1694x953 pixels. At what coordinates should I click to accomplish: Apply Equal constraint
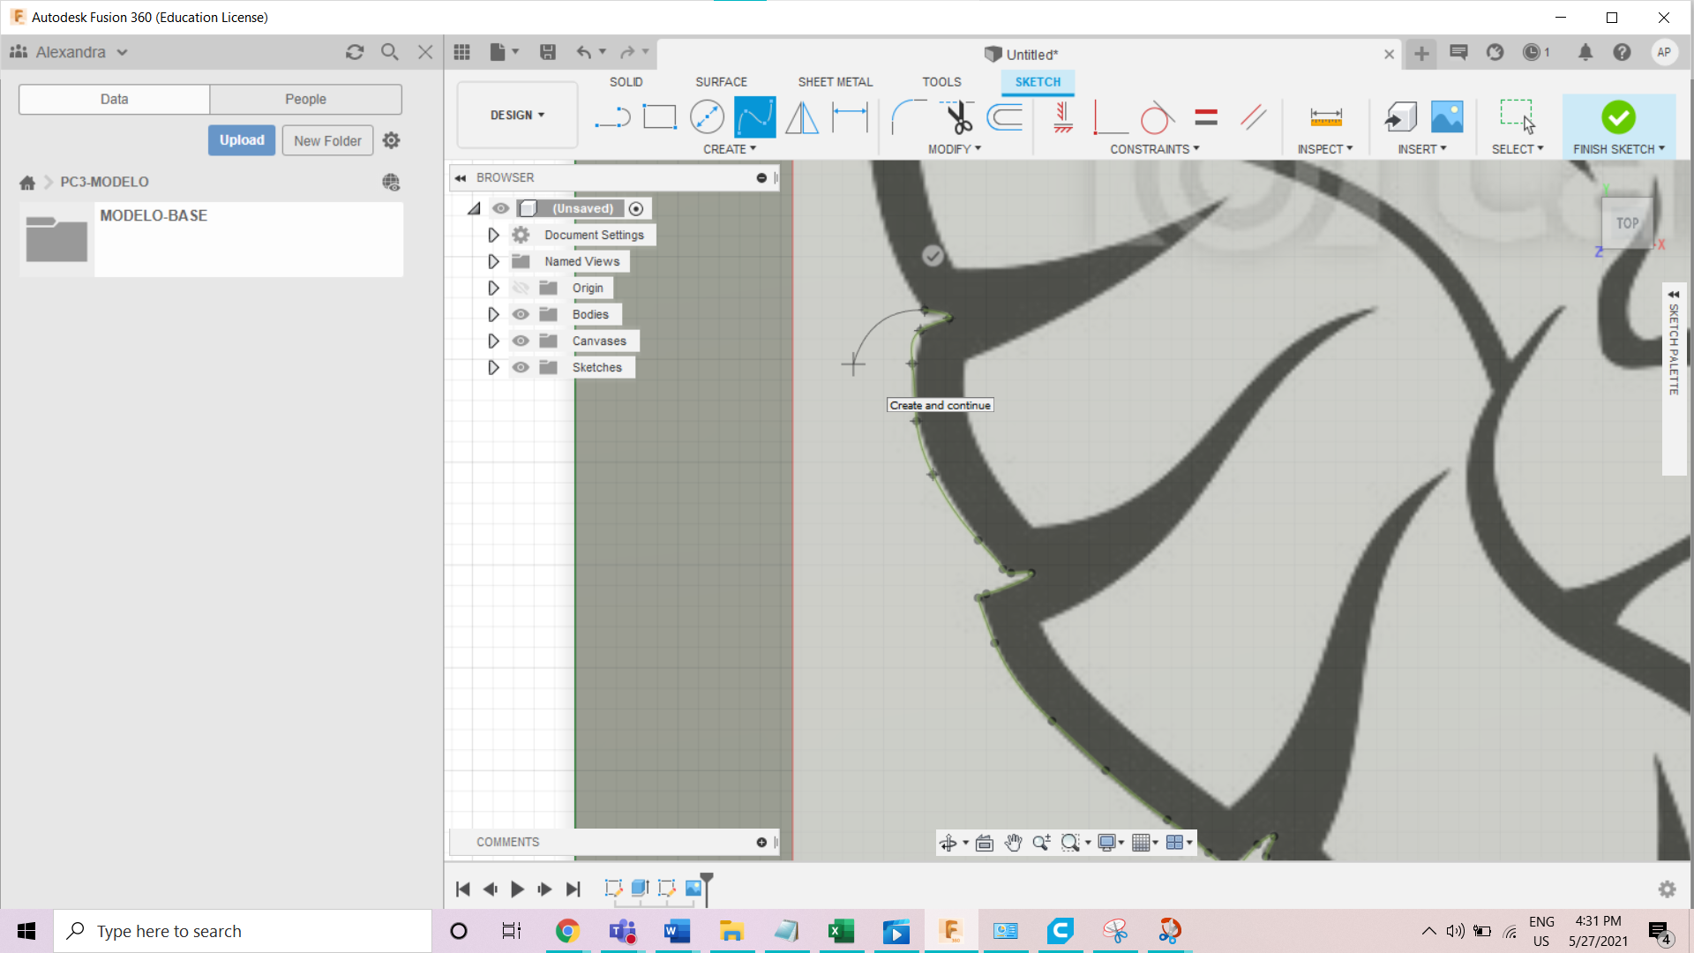[x=1206, y=116]
